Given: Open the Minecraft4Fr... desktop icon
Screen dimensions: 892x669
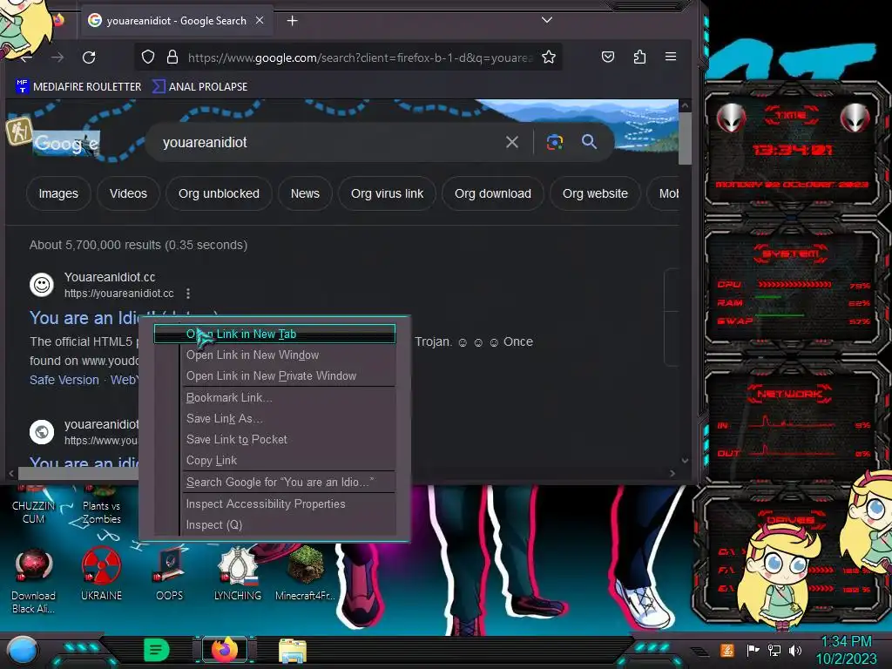Looking at the screenshot, I should pos(306,574).
